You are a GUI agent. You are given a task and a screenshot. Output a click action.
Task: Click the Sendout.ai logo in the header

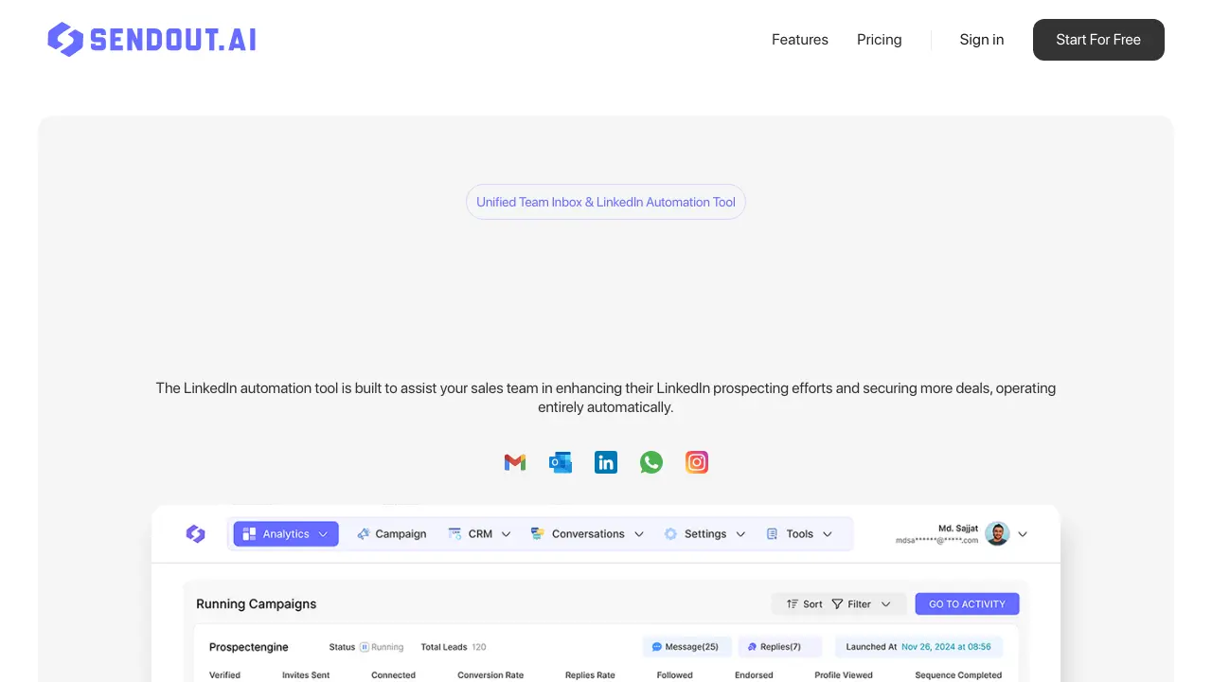(x=151, y=40)
